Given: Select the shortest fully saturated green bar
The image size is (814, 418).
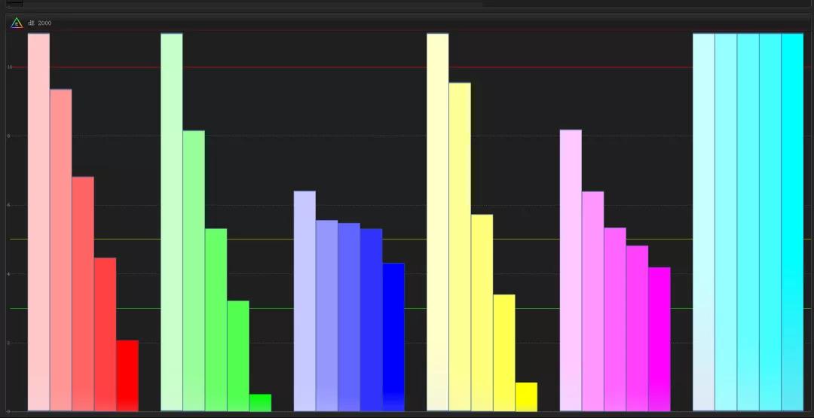Looking at the screenshot, I should [260, 402].
